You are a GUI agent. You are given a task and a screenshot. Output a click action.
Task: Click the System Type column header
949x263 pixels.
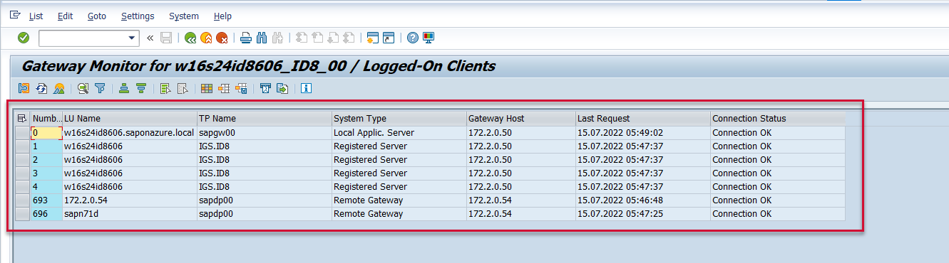coord(399,119)
